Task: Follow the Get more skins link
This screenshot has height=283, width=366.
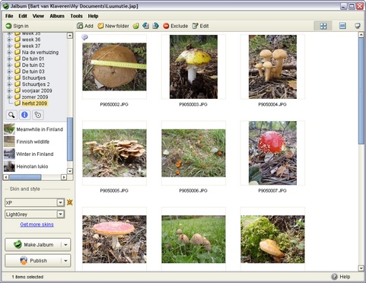Action: coord(37,224)
